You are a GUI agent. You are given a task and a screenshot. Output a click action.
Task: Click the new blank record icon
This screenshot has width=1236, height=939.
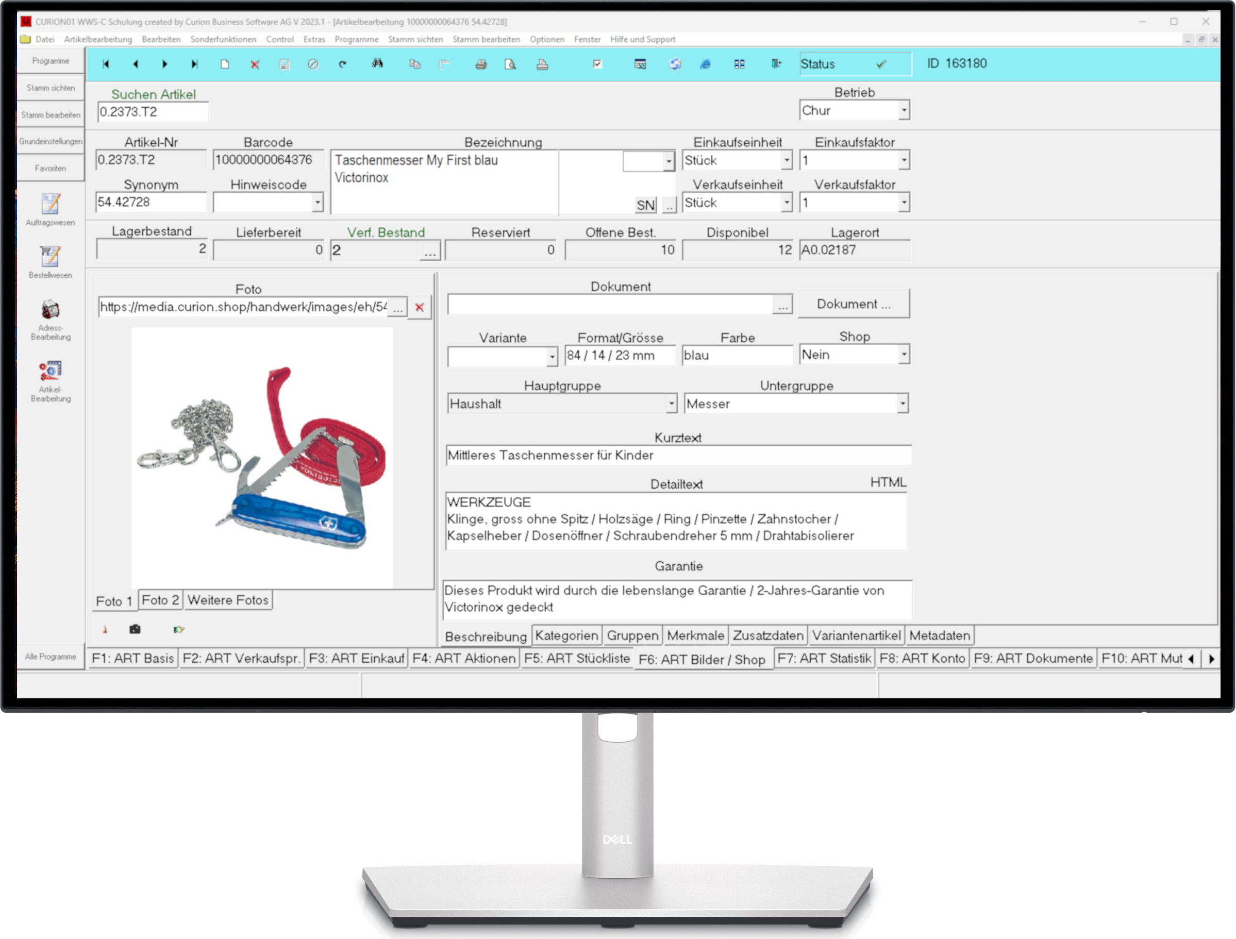click(225, 64)
